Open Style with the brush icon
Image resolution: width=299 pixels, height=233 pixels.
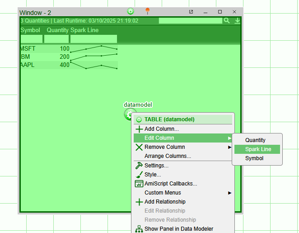click(x=152, y=175)
